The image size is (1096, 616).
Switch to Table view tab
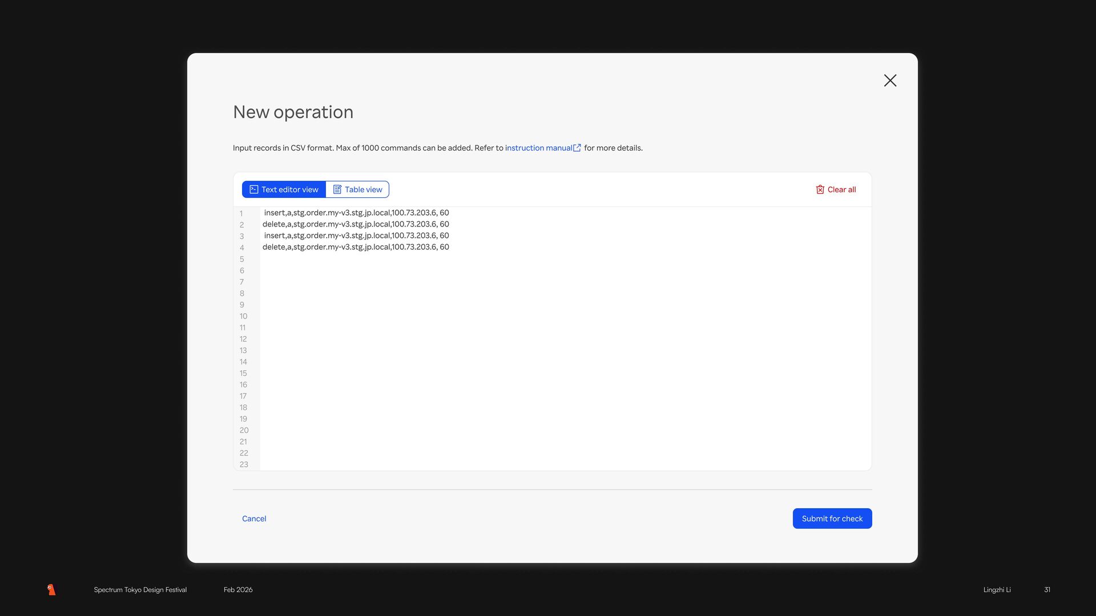(x=358, y=189)
